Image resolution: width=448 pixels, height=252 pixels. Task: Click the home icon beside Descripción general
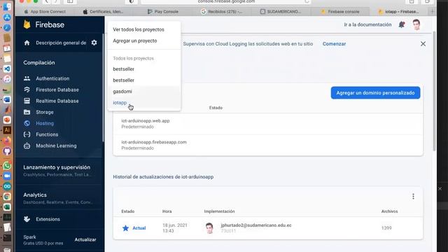point(27,43)
